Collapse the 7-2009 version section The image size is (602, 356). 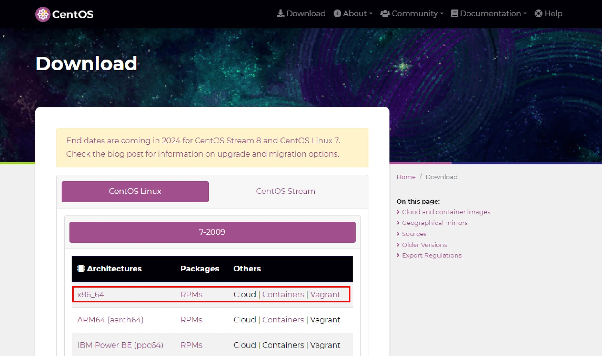coord(212,232)
